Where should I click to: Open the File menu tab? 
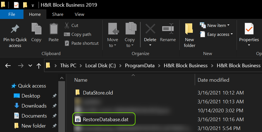coord(12,14)
